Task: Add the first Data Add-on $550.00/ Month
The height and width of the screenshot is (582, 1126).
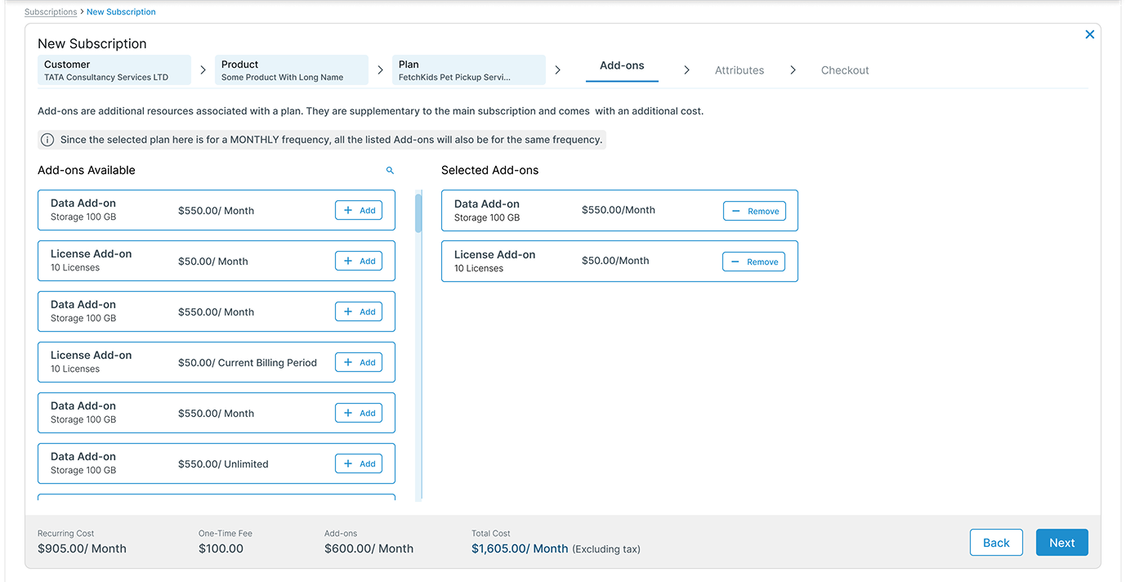Action: (x=359, y=210)
